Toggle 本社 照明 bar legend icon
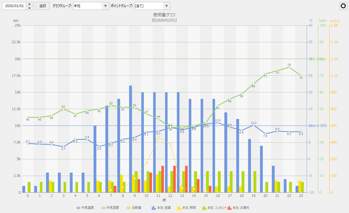The height and width of the screenshot is (213, 349). (x=179, y=208)
